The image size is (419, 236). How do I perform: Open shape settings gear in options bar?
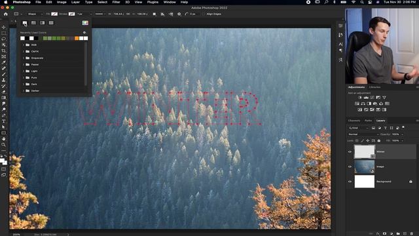point(179,14)
